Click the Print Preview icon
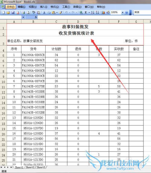 click(28, 12)
